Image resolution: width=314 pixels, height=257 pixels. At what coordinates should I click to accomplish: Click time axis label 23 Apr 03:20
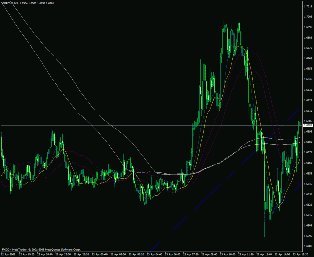(136, 254)
